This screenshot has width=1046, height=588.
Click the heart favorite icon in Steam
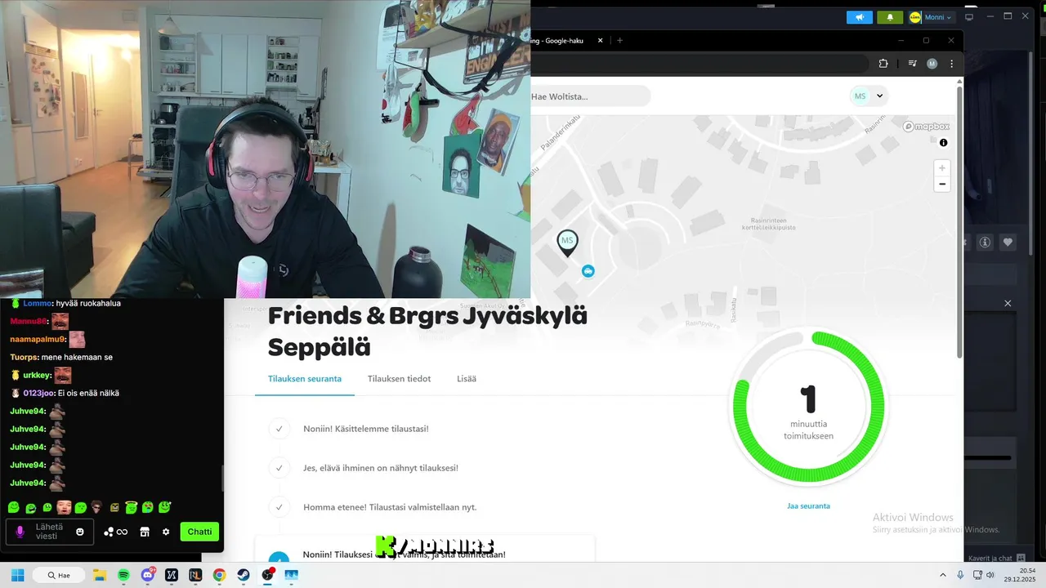point(1008,242)
